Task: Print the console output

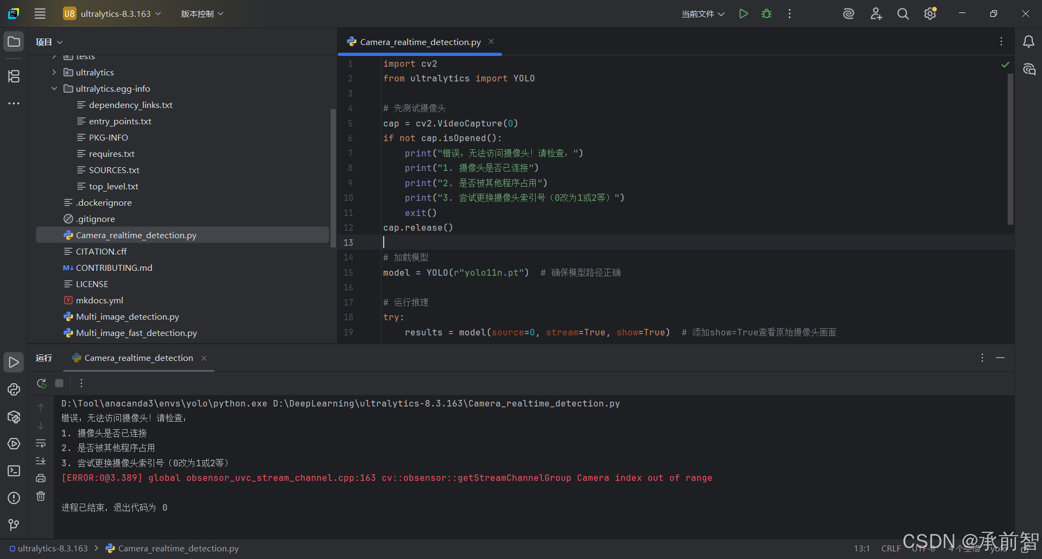Action: tap(41, 478)
